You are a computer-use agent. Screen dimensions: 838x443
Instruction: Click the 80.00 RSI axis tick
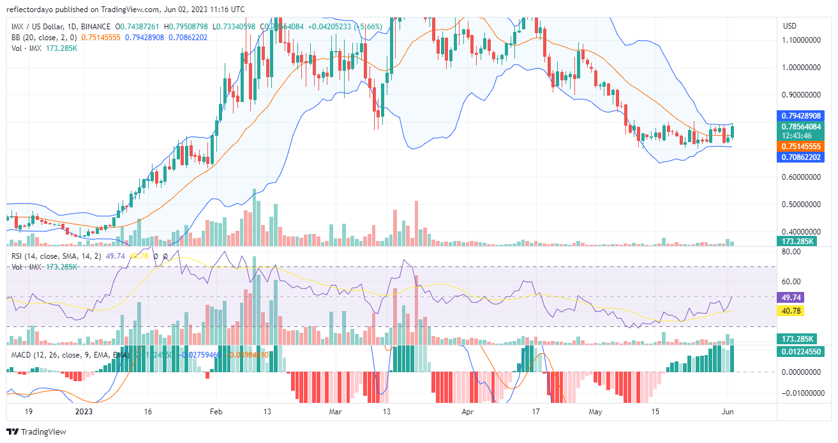click(792, 252)
